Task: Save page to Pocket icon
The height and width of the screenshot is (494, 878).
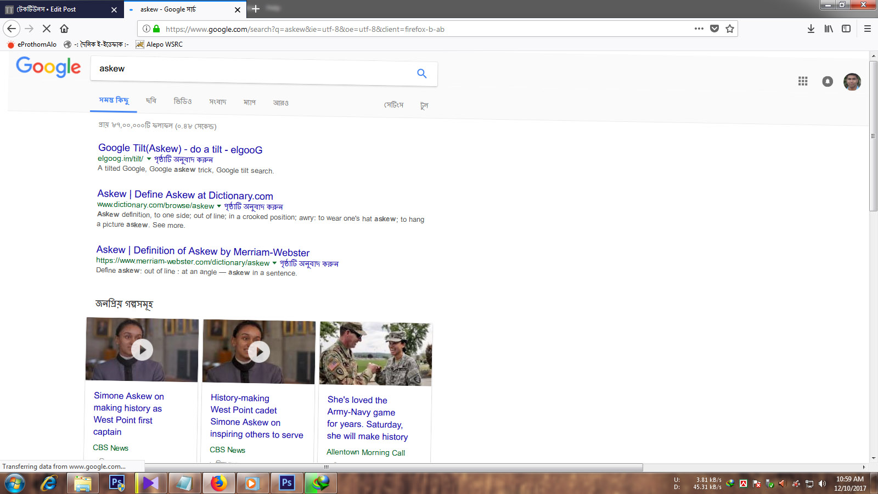Action: 714,29
